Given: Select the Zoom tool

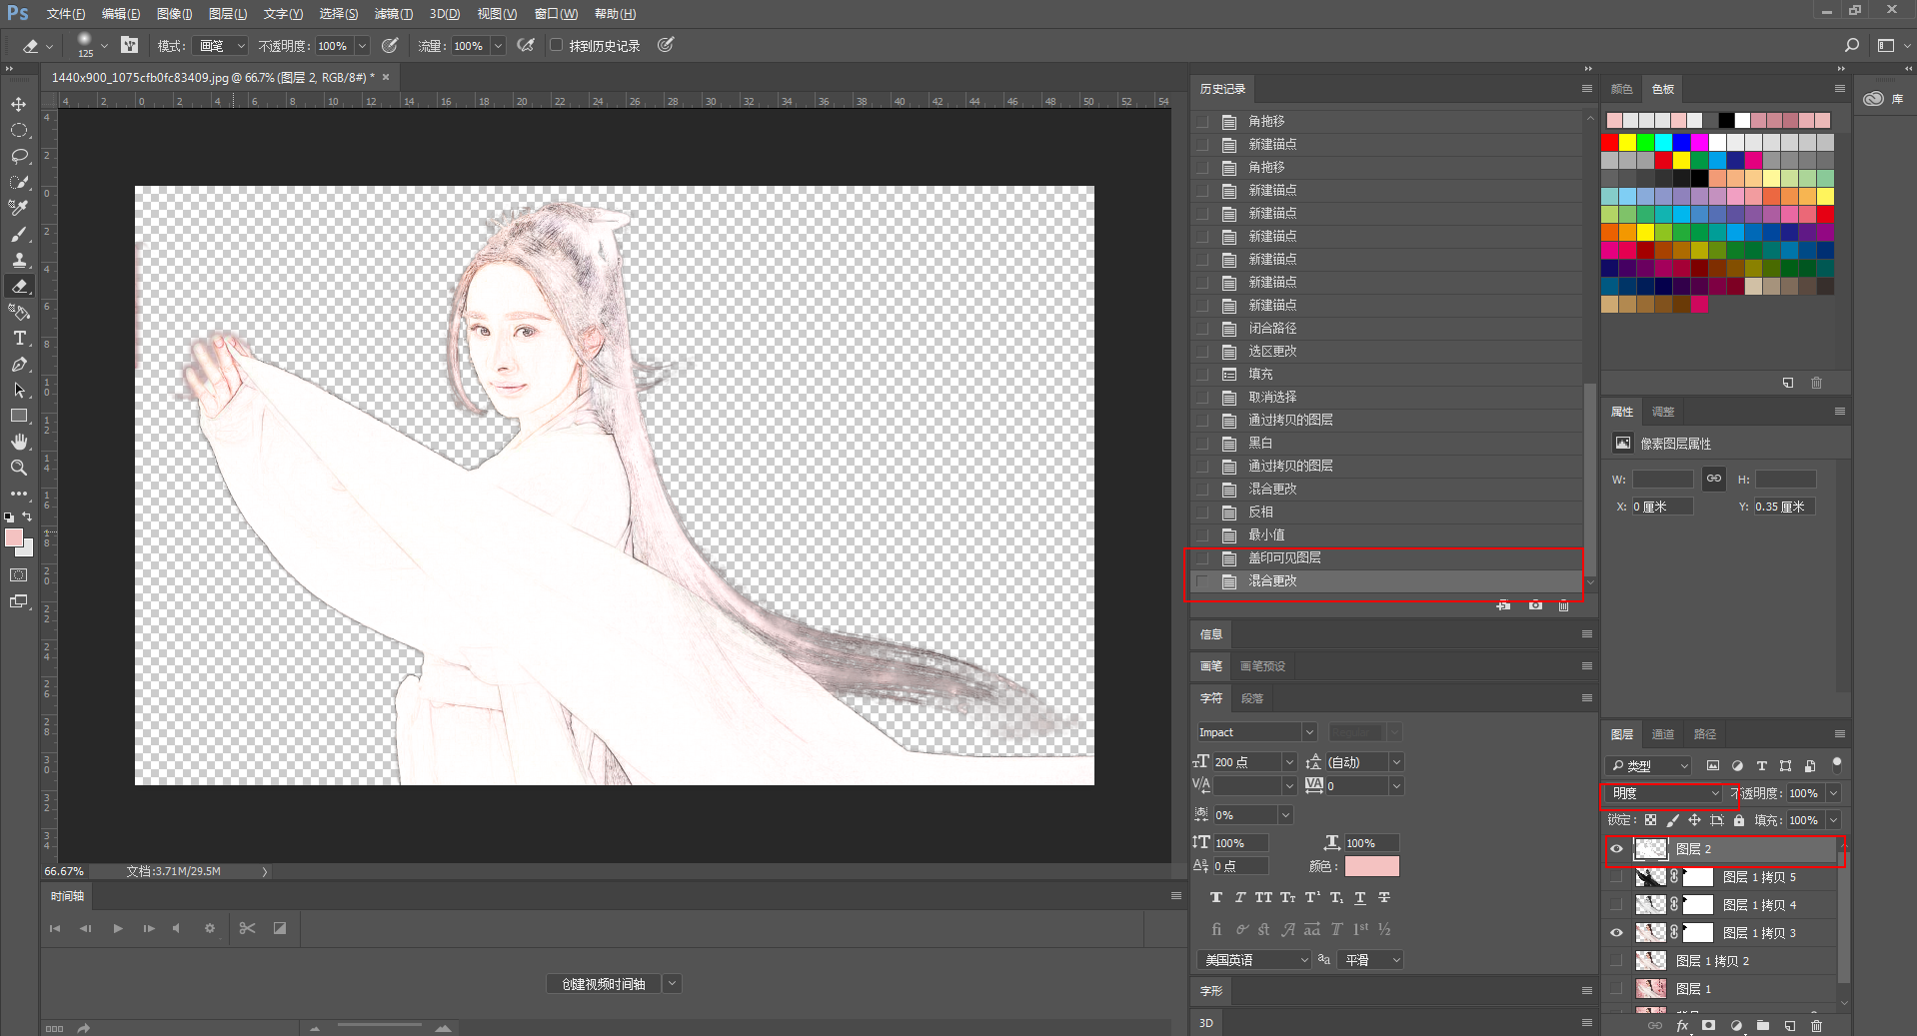Looking at the screenshot, I should tap(19, 468).
